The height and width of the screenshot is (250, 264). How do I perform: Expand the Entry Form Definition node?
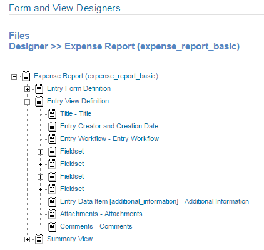pos(27,89)
